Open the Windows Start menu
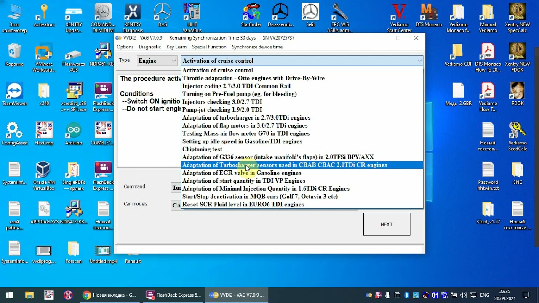This screenshot has height=303, width=539. 9,295
